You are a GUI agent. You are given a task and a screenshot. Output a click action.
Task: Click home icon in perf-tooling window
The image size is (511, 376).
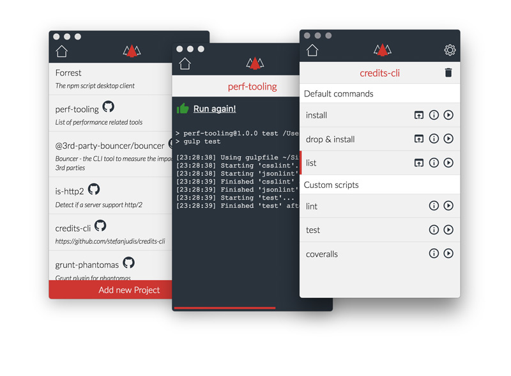[185, 64]
